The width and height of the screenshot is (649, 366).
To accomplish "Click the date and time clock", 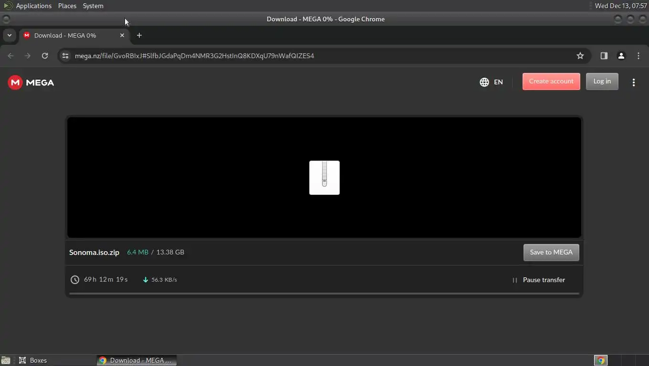I will pyautogui.click(x=621, y=6).
